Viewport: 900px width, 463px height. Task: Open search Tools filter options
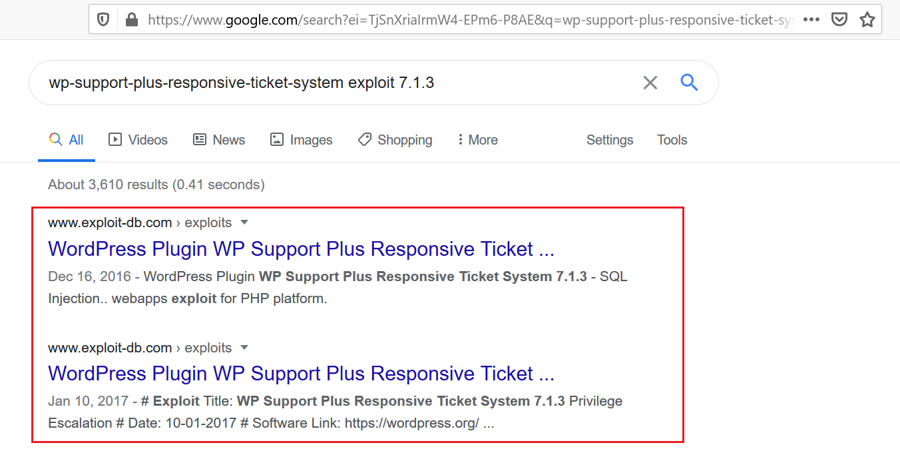tap(672, 140)
